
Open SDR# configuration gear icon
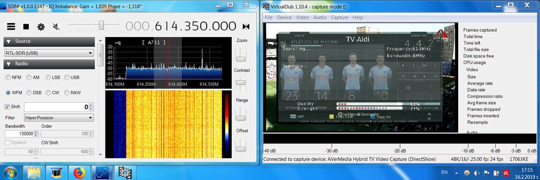point(41,26)
